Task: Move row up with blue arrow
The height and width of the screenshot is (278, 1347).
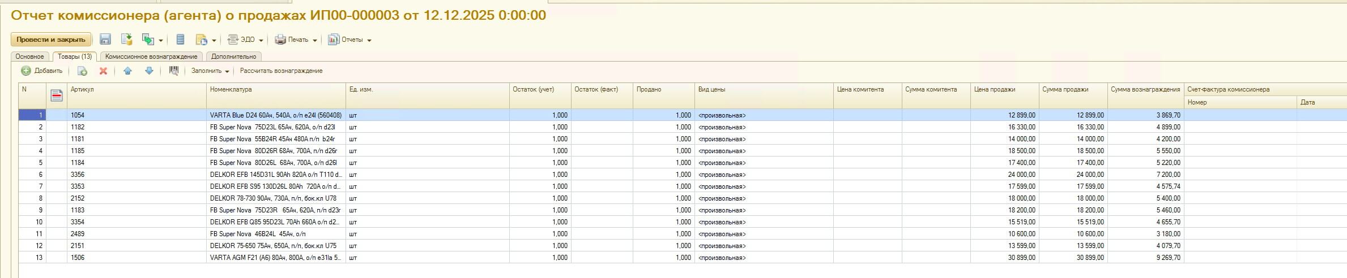Action: tap(127, 71)
